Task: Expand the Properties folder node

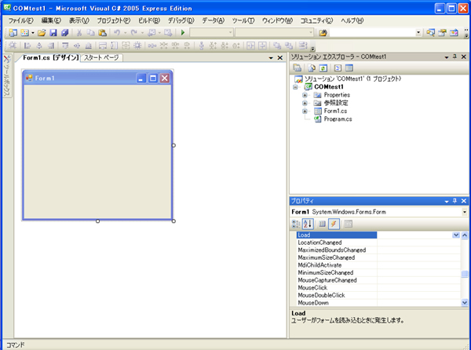Action: click(305, 95)
